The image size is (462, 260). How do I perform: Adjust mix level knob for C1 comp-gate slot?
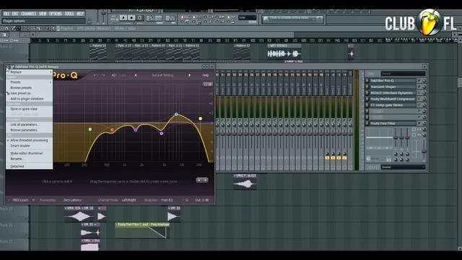coord(424,105)
